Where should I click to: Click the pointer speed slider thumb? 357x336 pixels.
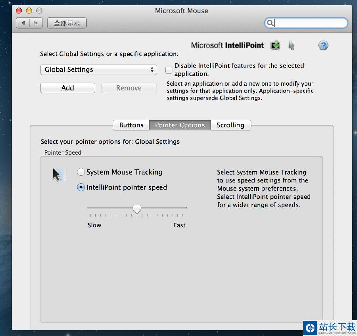(x=137, y=209)
